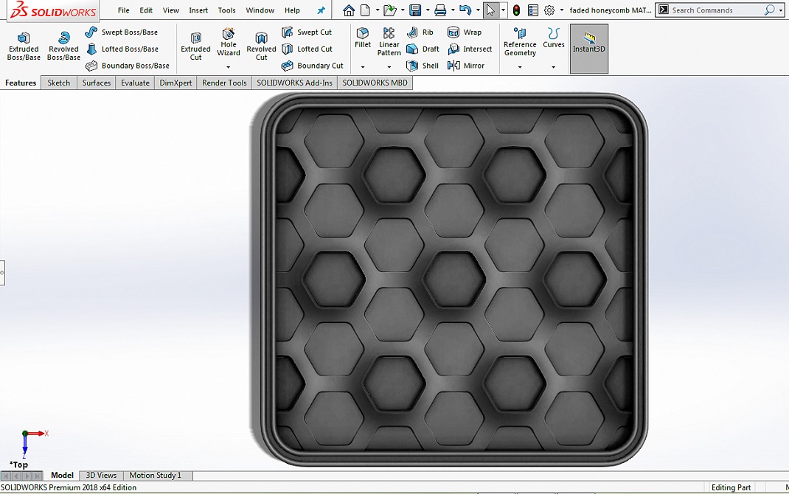Open the Motion Study 1 tab
The width and height of the screenshot is (789, 494).
coord(155,475)
